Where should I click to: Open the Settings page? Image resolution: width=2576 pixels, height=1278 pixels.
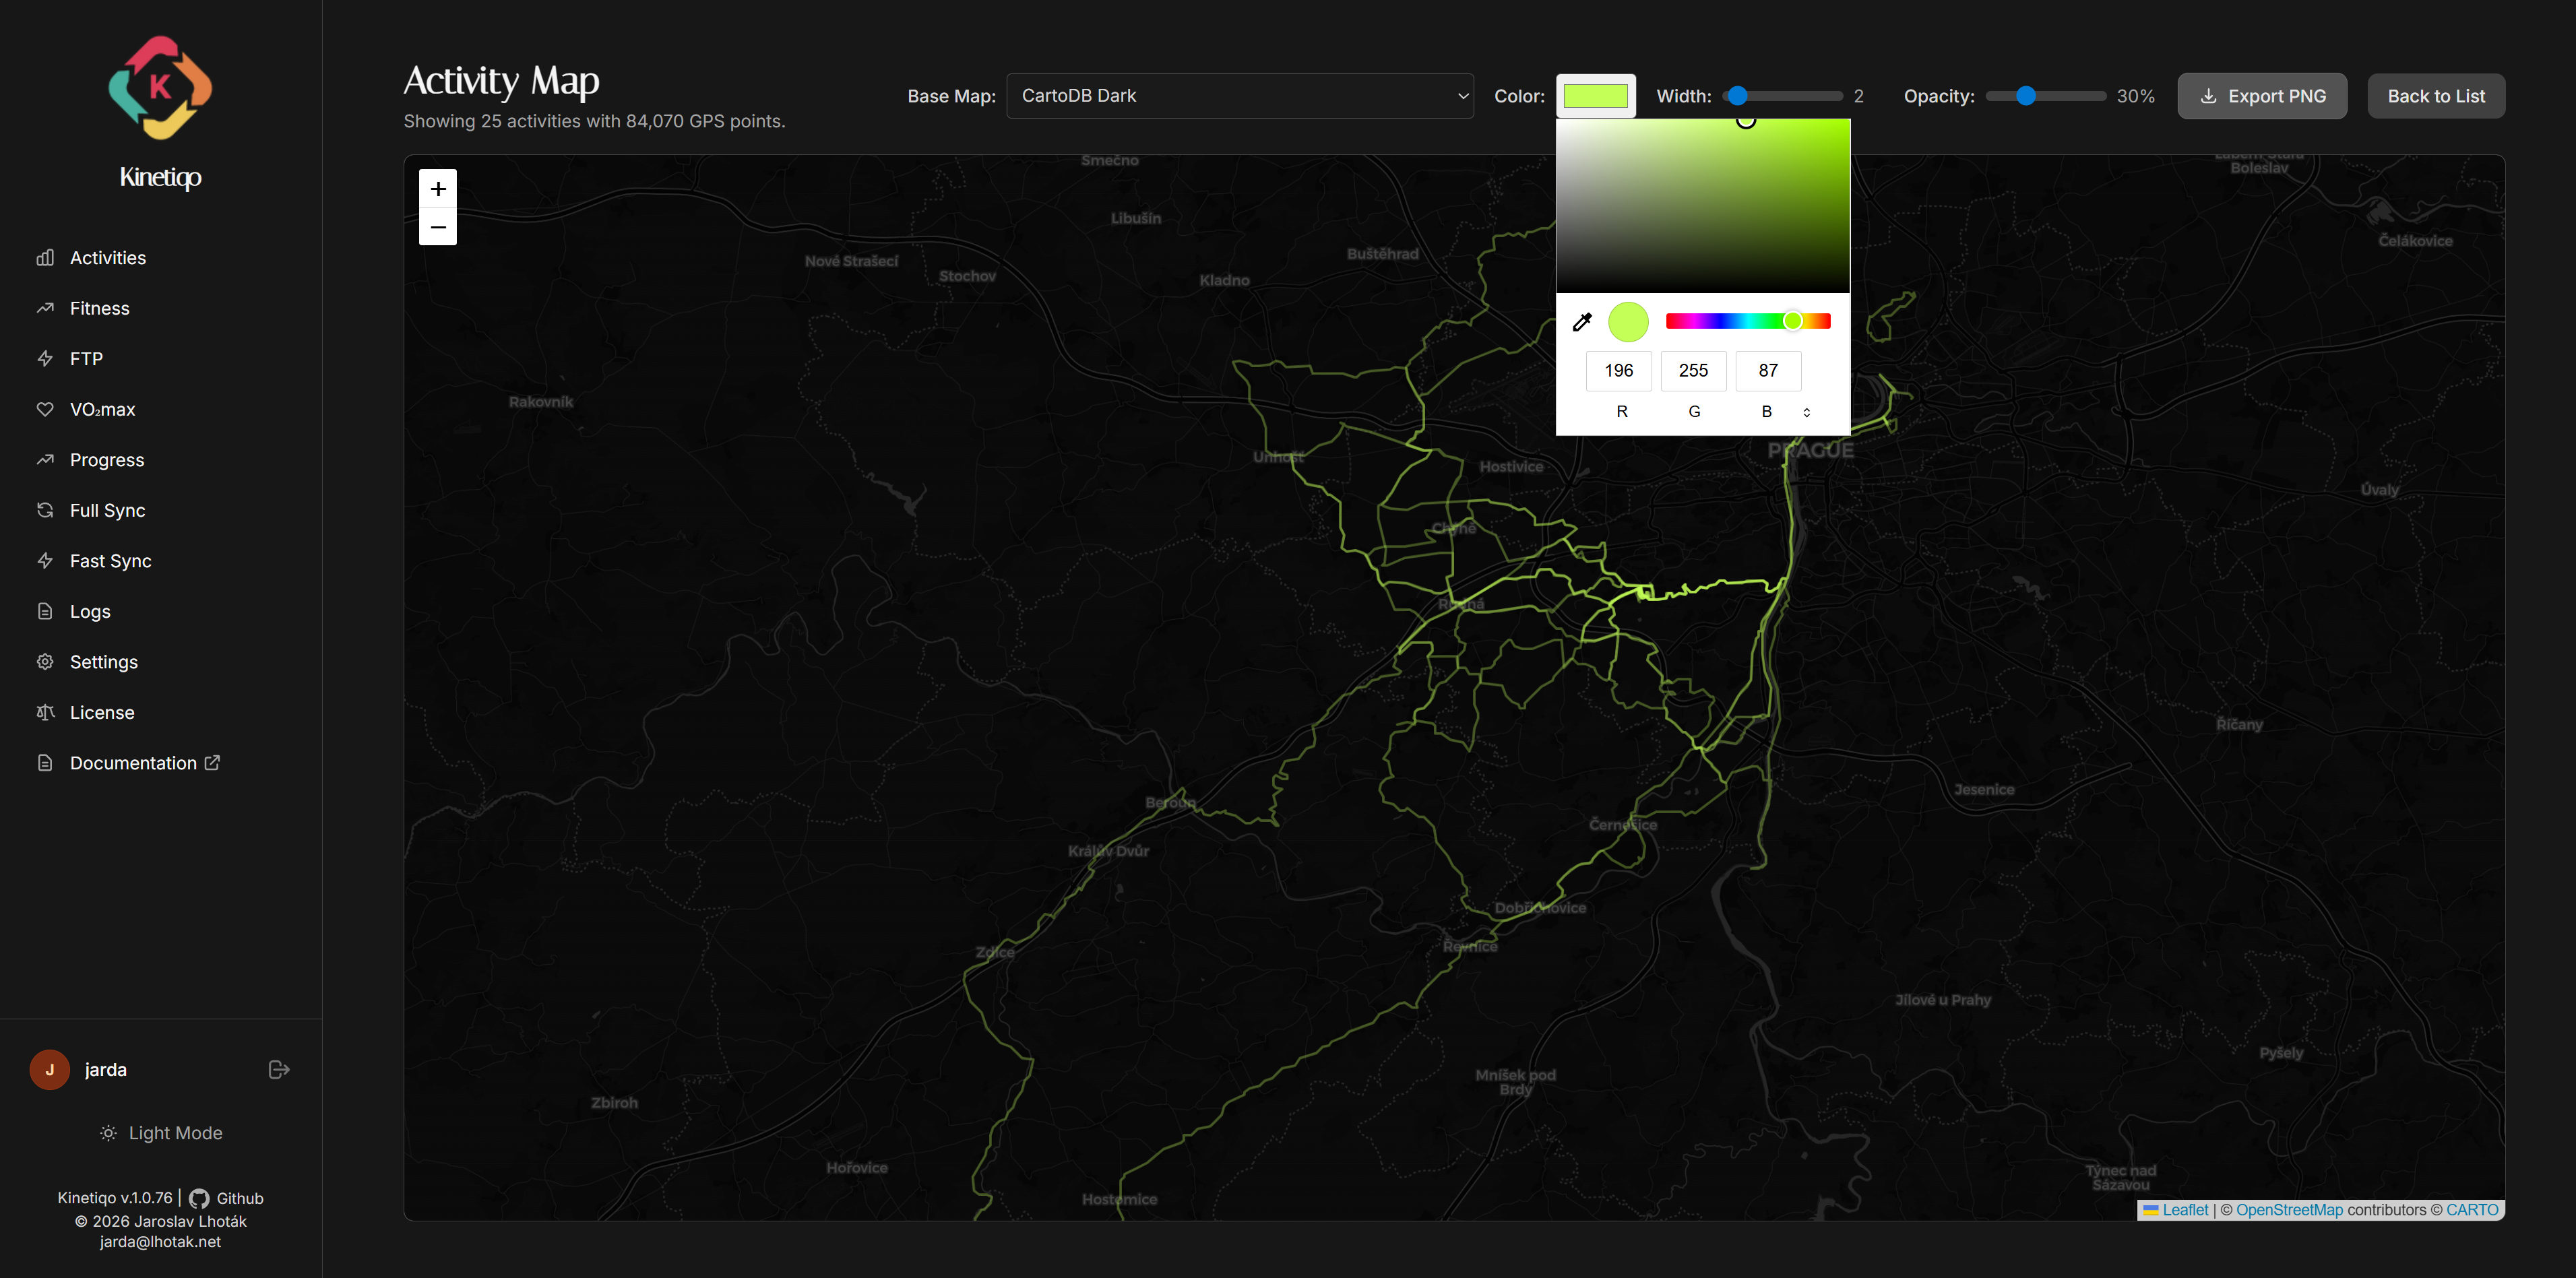click(103, 662)
